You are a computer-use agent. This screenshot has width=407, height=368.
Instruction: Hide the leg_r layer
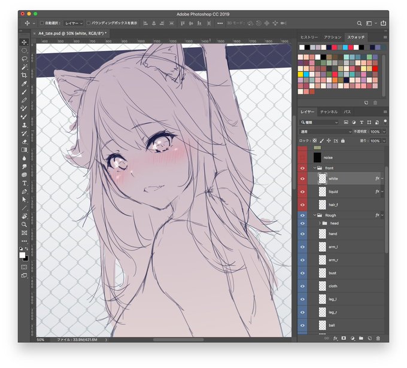pos(302,312)
